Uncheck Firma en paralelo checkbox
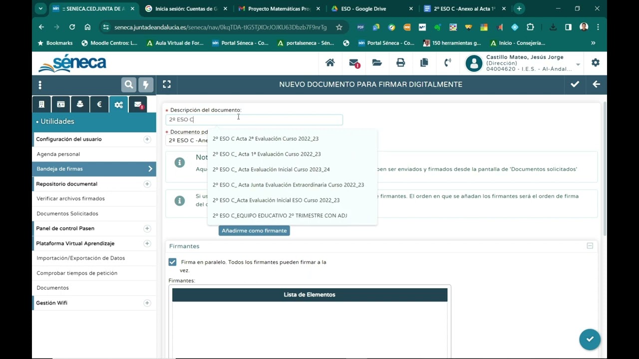This screenshot has height=359, width=639. [x=172, y=262]
